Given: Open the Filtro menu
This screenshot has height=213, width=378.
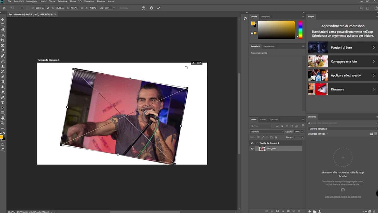Looking at the screenshot, I should [73, 1].
